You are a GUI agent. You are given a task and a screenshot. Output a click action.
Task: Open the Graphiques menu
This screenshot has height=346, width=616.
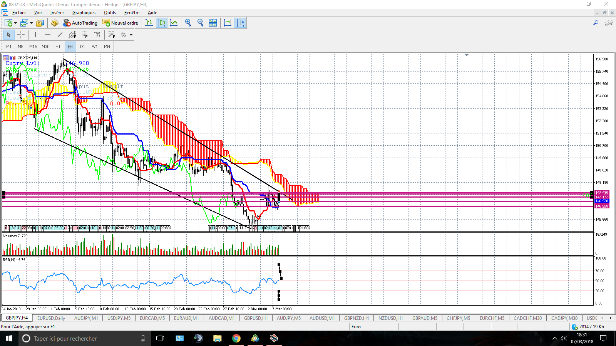pos(84,13)
